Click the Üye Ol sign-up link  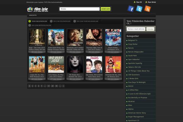pyautogui.click(x=138, y=2)
